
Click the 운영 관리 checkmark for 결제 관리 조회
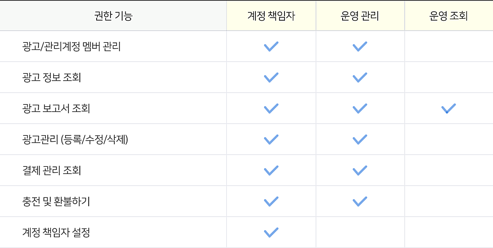coord(360,170)
